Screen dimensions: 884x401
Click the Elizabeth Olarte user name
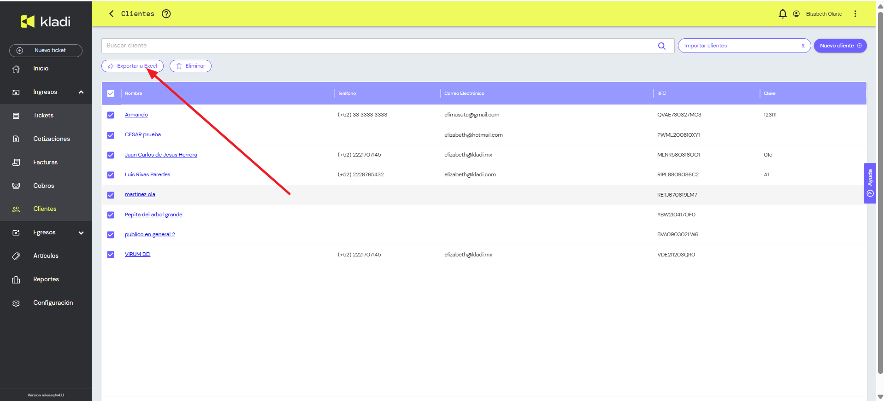824,14
